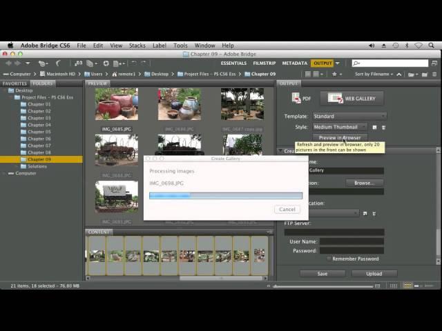
Task: Open the Output document dropdown icon
Action: tap(119, 63)
